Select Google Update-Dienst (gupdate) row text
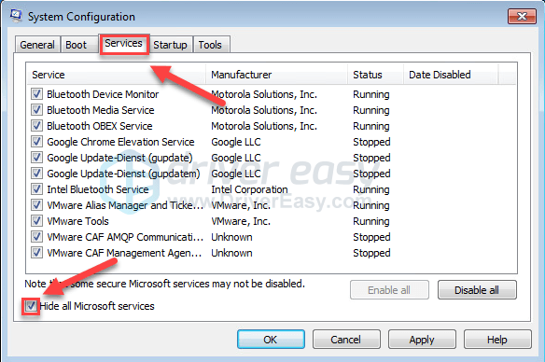Image resolution: width=545 pixels, height=362 pixels. pos(119,158)
